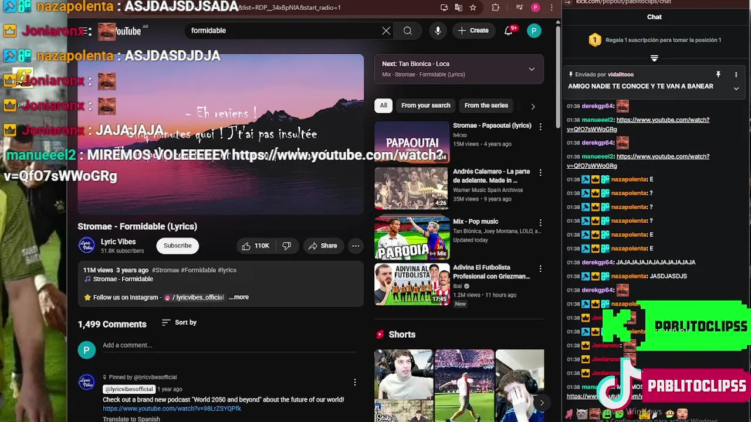Click Translate to Spanish under pinned comment

pyautogui.click(x=131, y=419)
